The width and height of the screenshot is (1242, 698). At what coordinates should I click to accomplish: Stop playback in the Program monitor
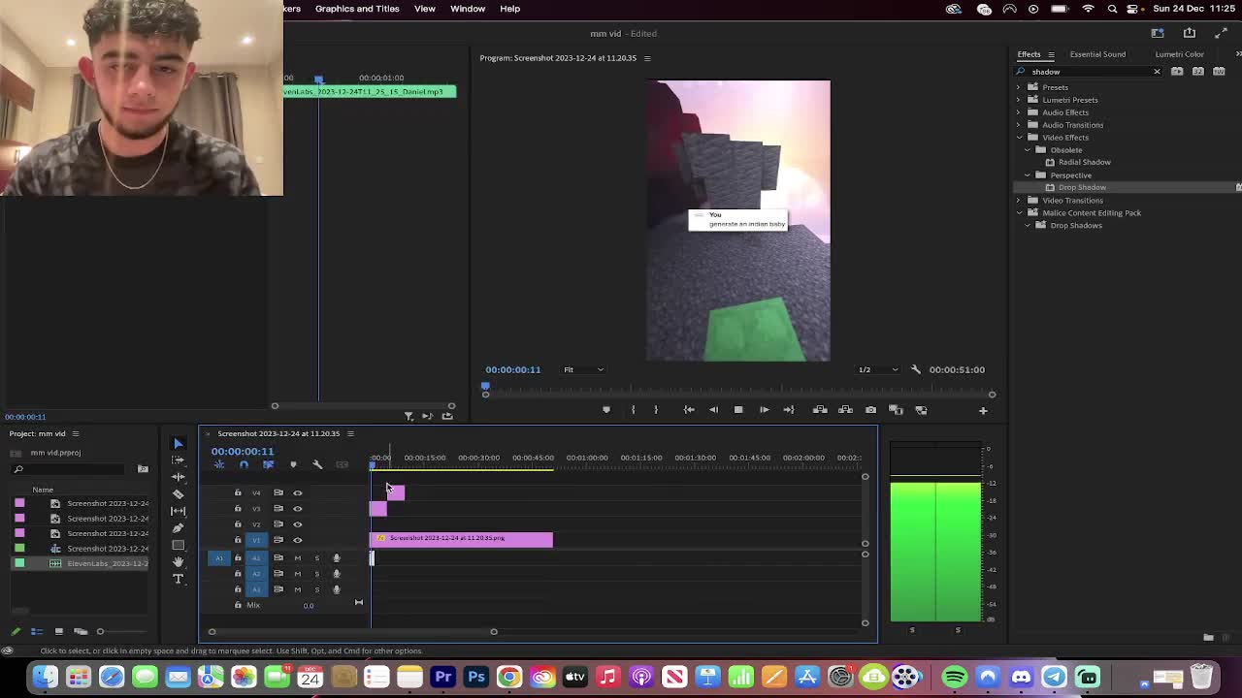click(x=738, y=410)
